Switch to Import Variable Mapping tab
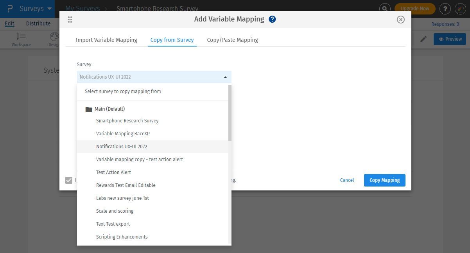The width and height of the screenshot is (470, 253). 106,40
